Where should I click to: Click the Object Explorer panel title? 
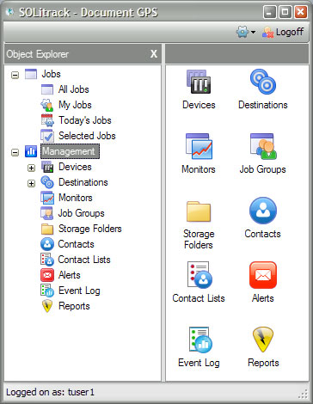(38, 54)
